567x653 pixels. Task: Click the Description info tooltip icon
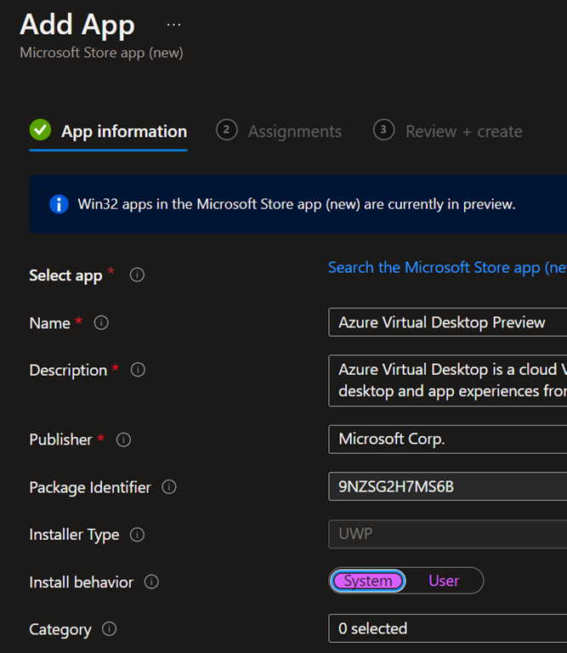pos(138,371)
